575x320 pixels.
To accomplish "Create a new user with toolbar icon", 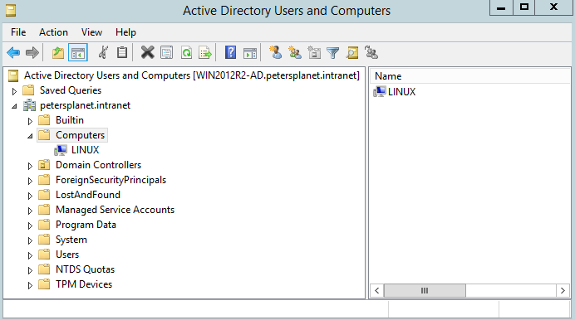I will [x=275, y=53].
